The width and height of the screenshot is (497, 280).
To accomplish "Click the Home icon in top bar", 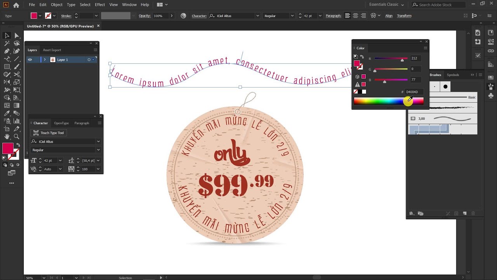I will [x=16, y=5].
